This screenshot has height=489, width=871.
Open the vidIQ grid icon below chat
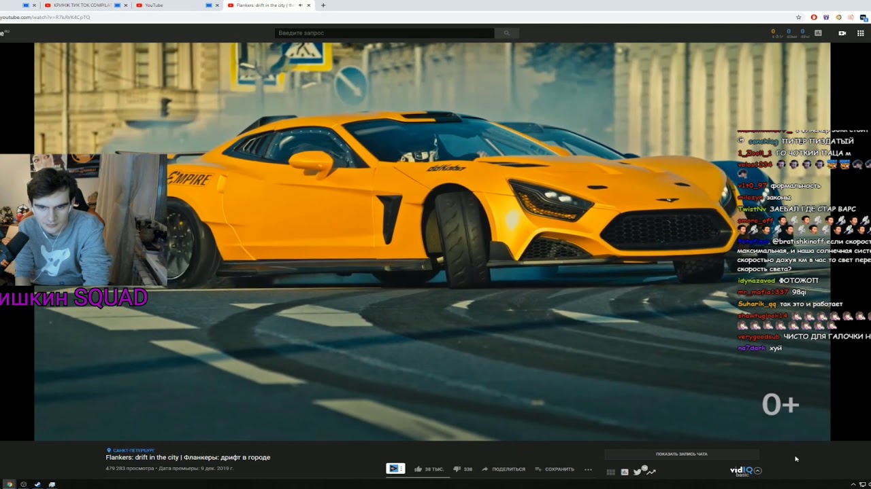[x=610, y=472]
